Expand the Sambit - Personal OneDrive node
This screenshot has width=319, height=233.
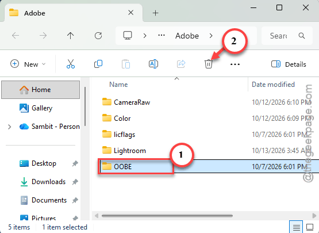[x=9, y=127]
